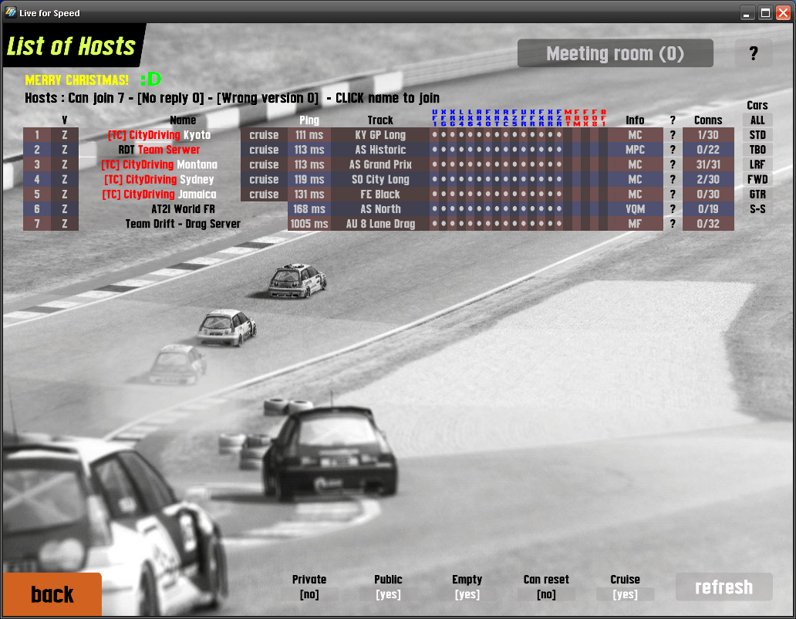
Task: Toggle the Can reset filter [no]
Action: click(546, 594)
